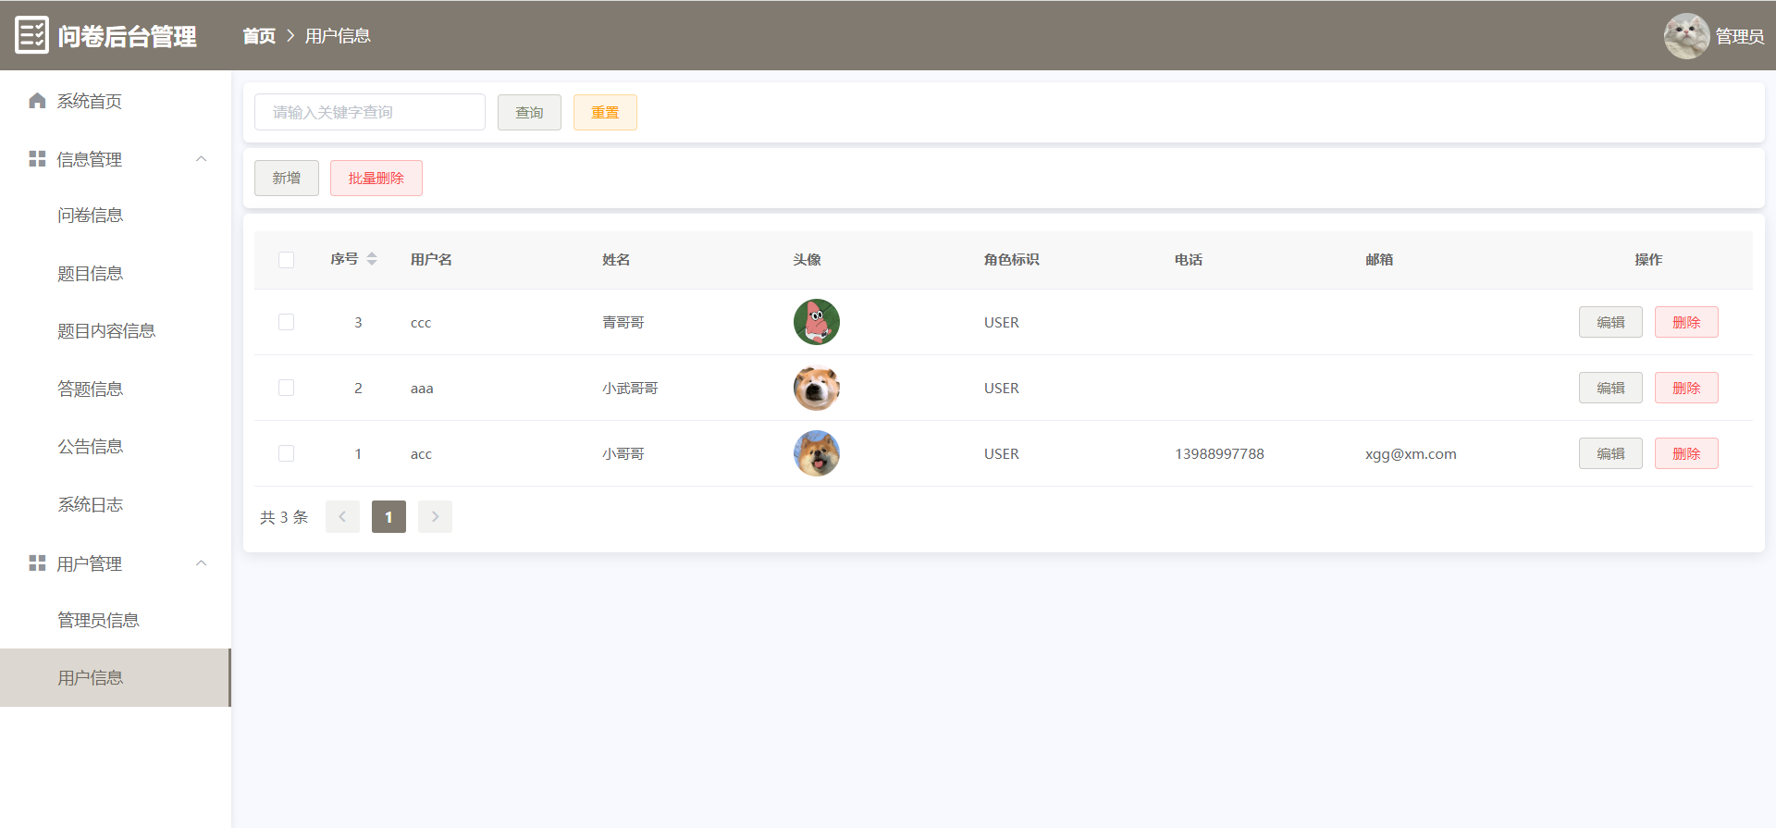Click the email xgg@xm.com cell
Viewport: 1776px width, 828px height.
tap(1411, 454)
